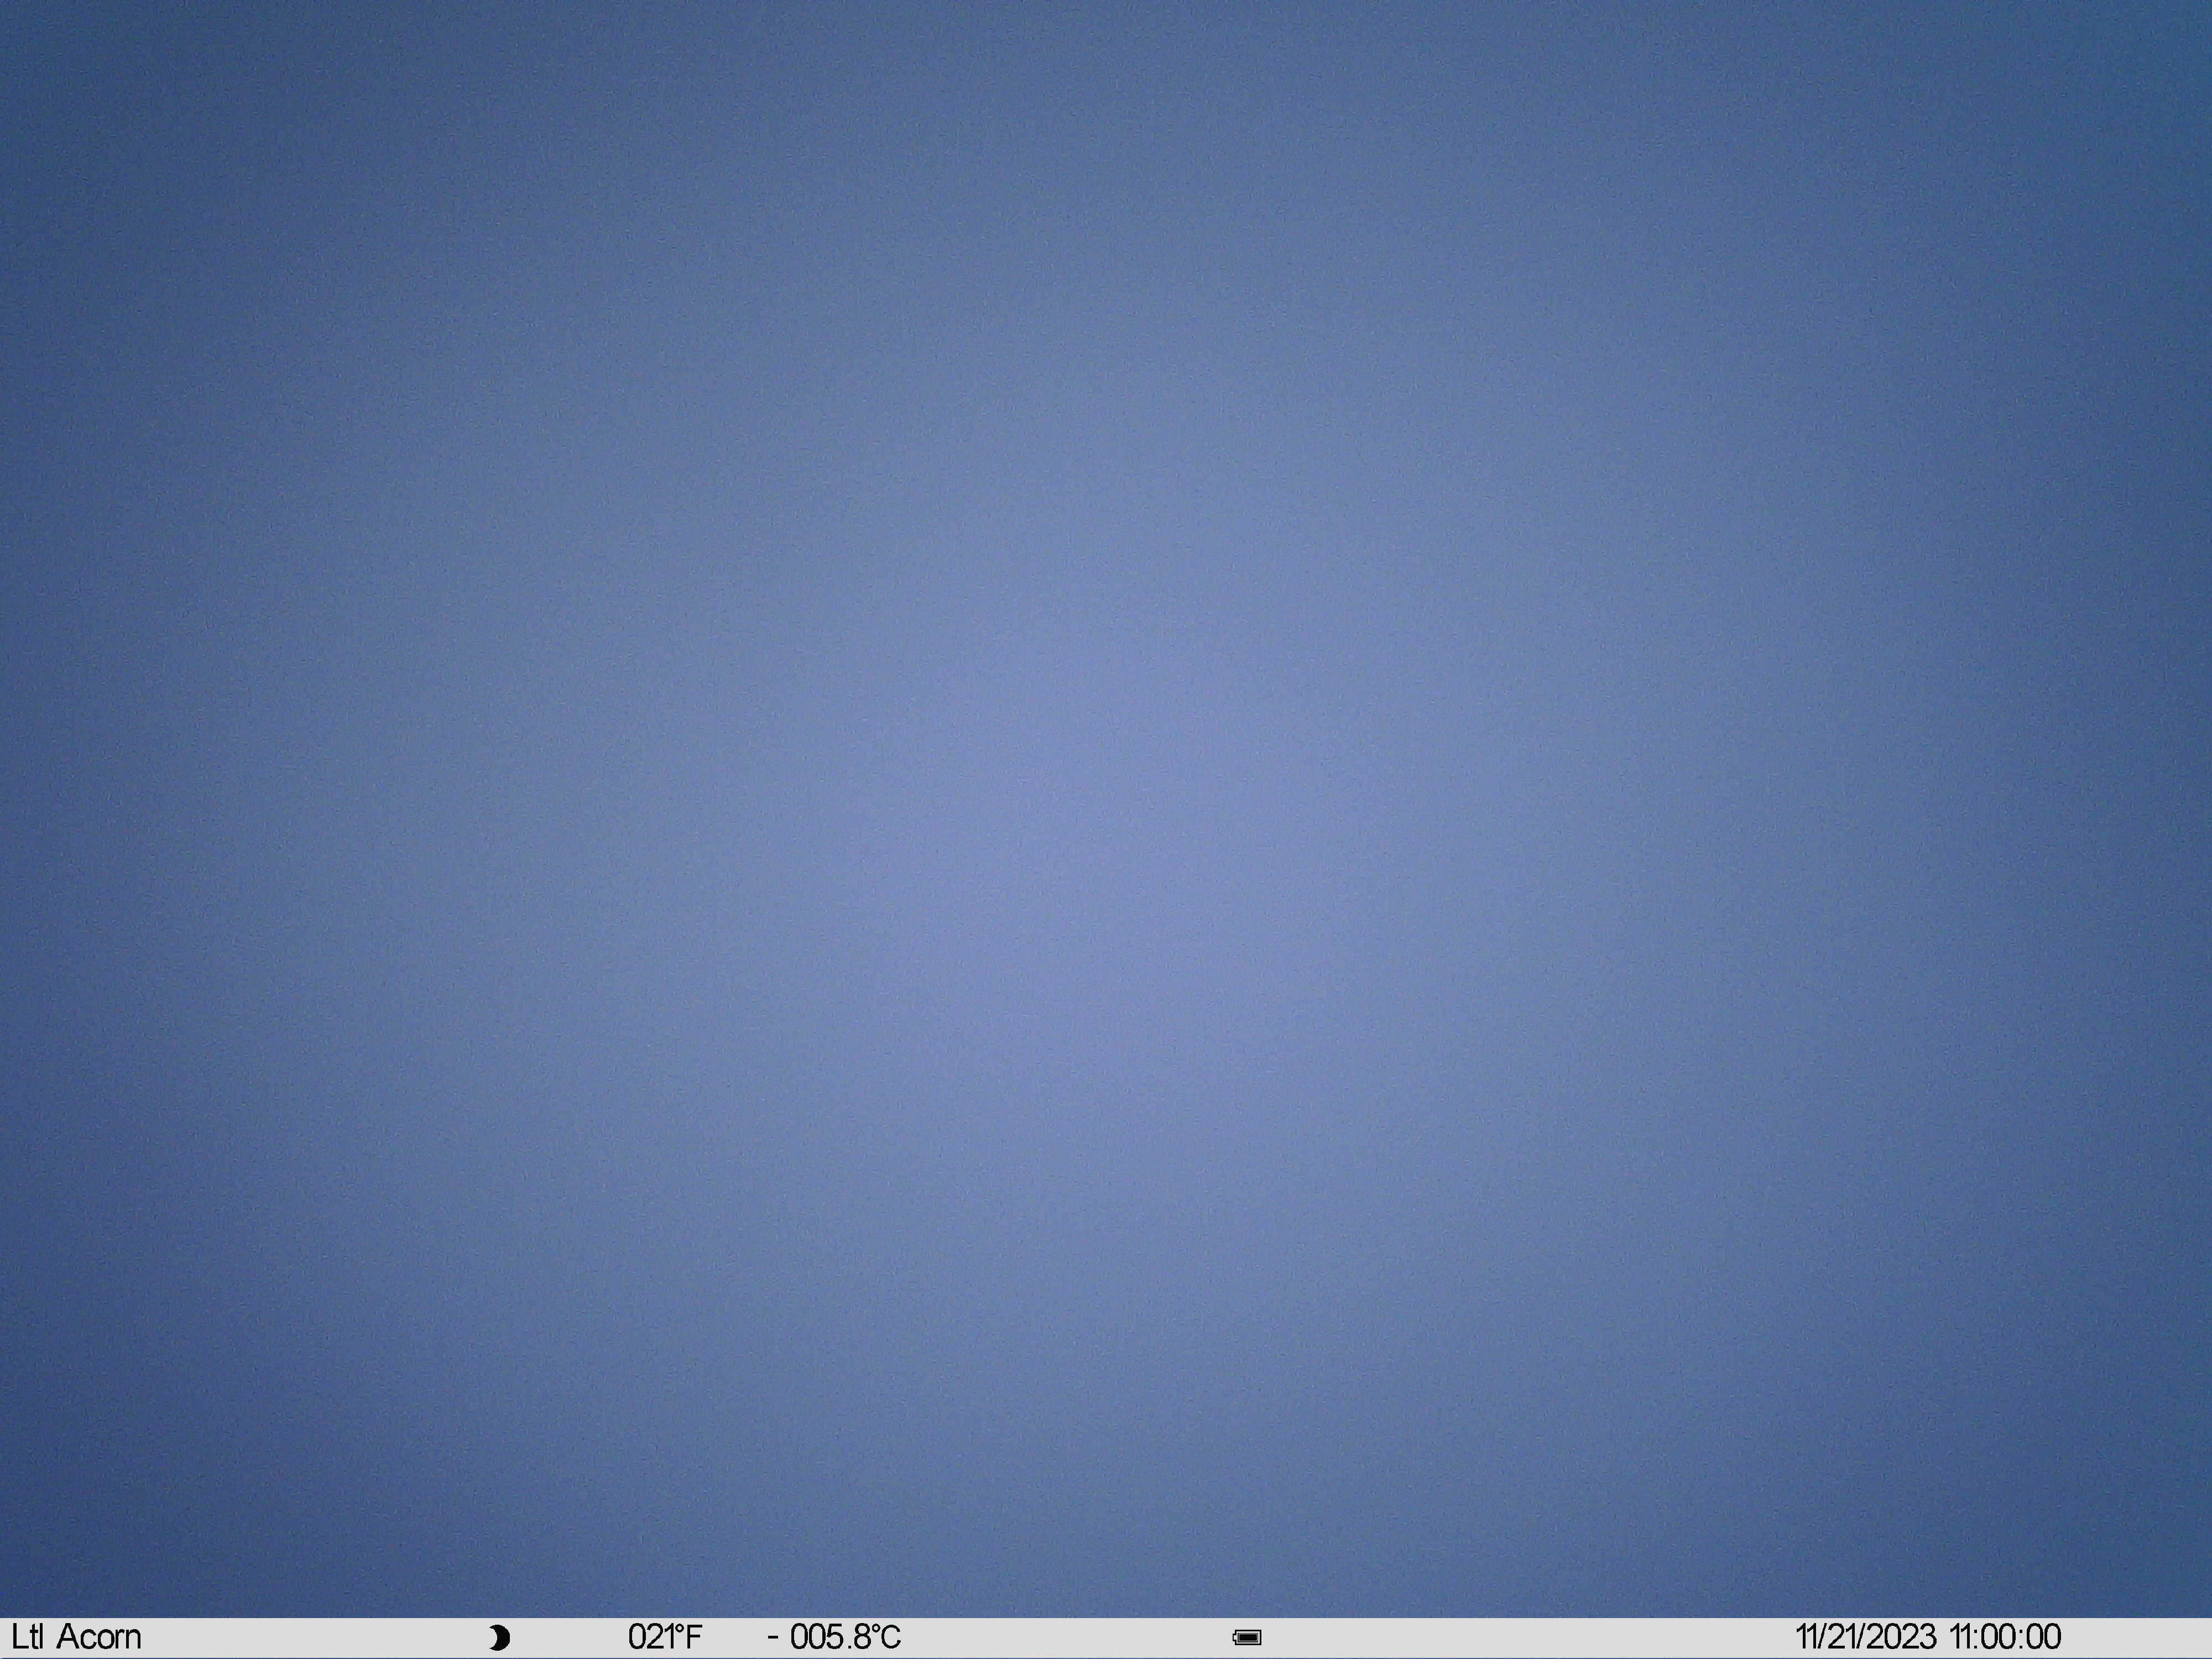Click the battery level icon
Image resolution: width=2212 pixels, height=1659 pixels.
click(1247, 1638)
